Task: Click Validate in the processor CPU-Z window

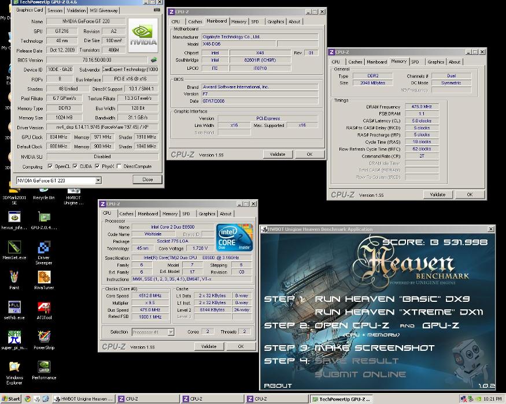Action: coord(209,347)
